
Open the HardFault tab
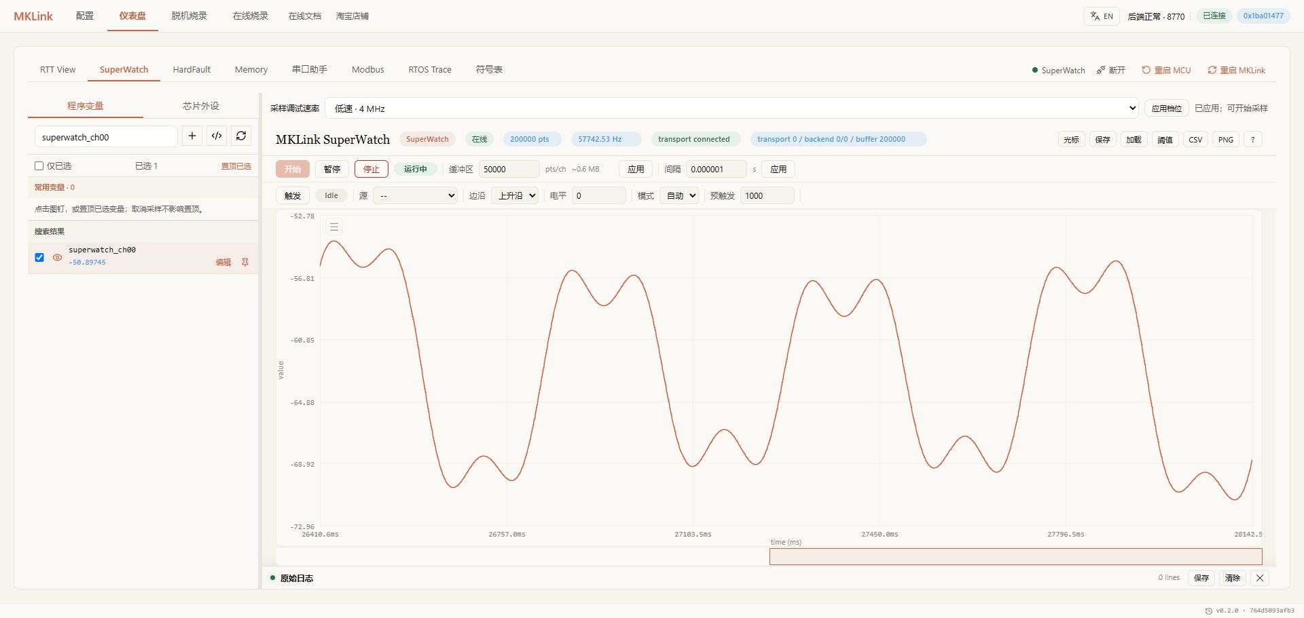tap(192, 69)
